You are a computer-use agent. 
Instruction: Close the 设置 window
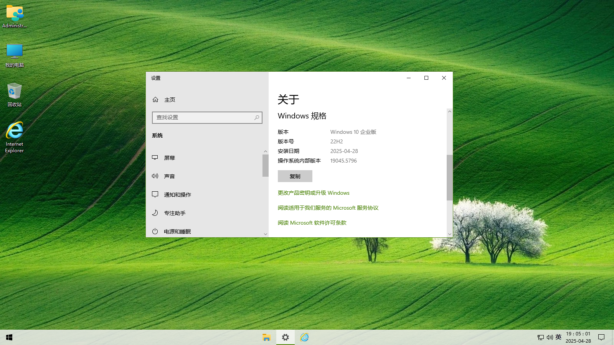pos(444,78)
